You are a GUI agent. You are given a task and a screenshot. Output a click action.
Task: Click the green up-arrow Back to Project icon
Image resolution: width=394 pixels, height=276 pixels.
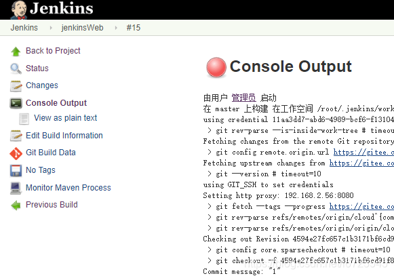(16, 52)
